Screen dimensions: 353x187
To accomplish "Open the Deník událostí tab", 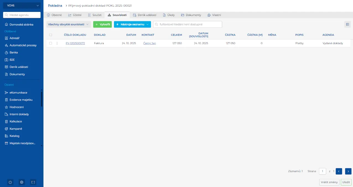I will pyautogui.click(x=145, y=15).
